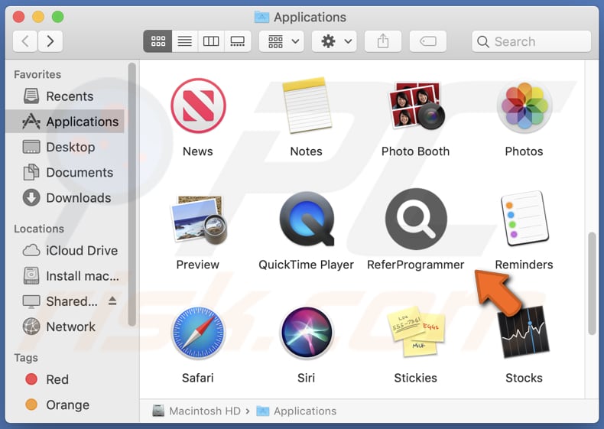This screenshot has width=604, height=429.
Task: Maximize the window with green button
Action: pyautogui.click(x=58, y=17)
